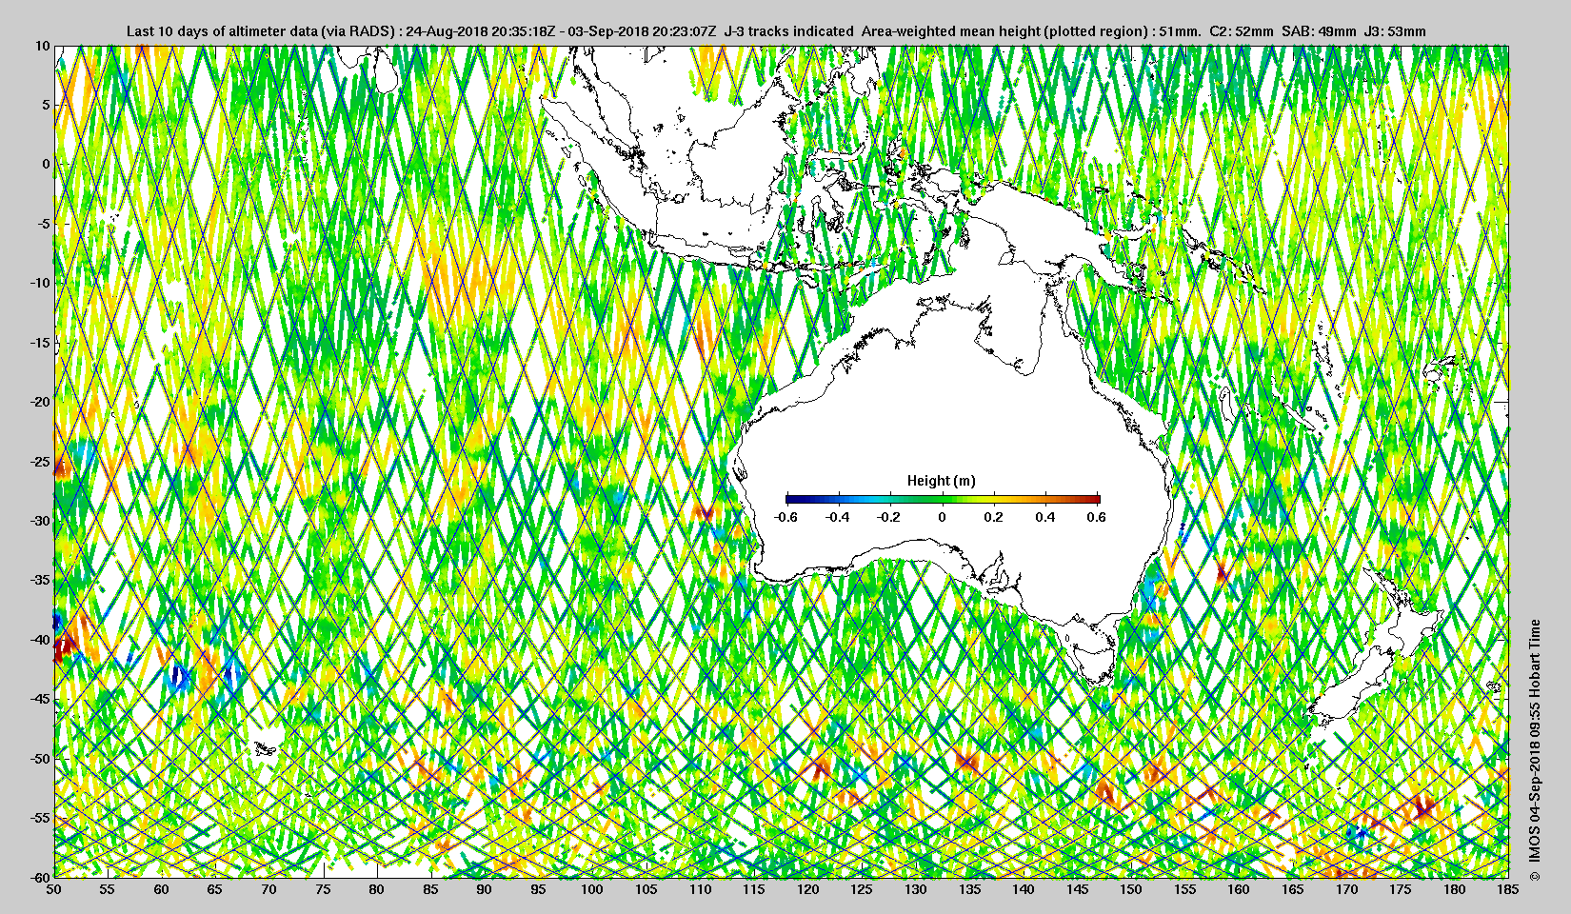The height and width of the screenshot is (914, 1571).
Task: Click the "SAB: 49mm" value in title
Action: (x=1319, y=31)
